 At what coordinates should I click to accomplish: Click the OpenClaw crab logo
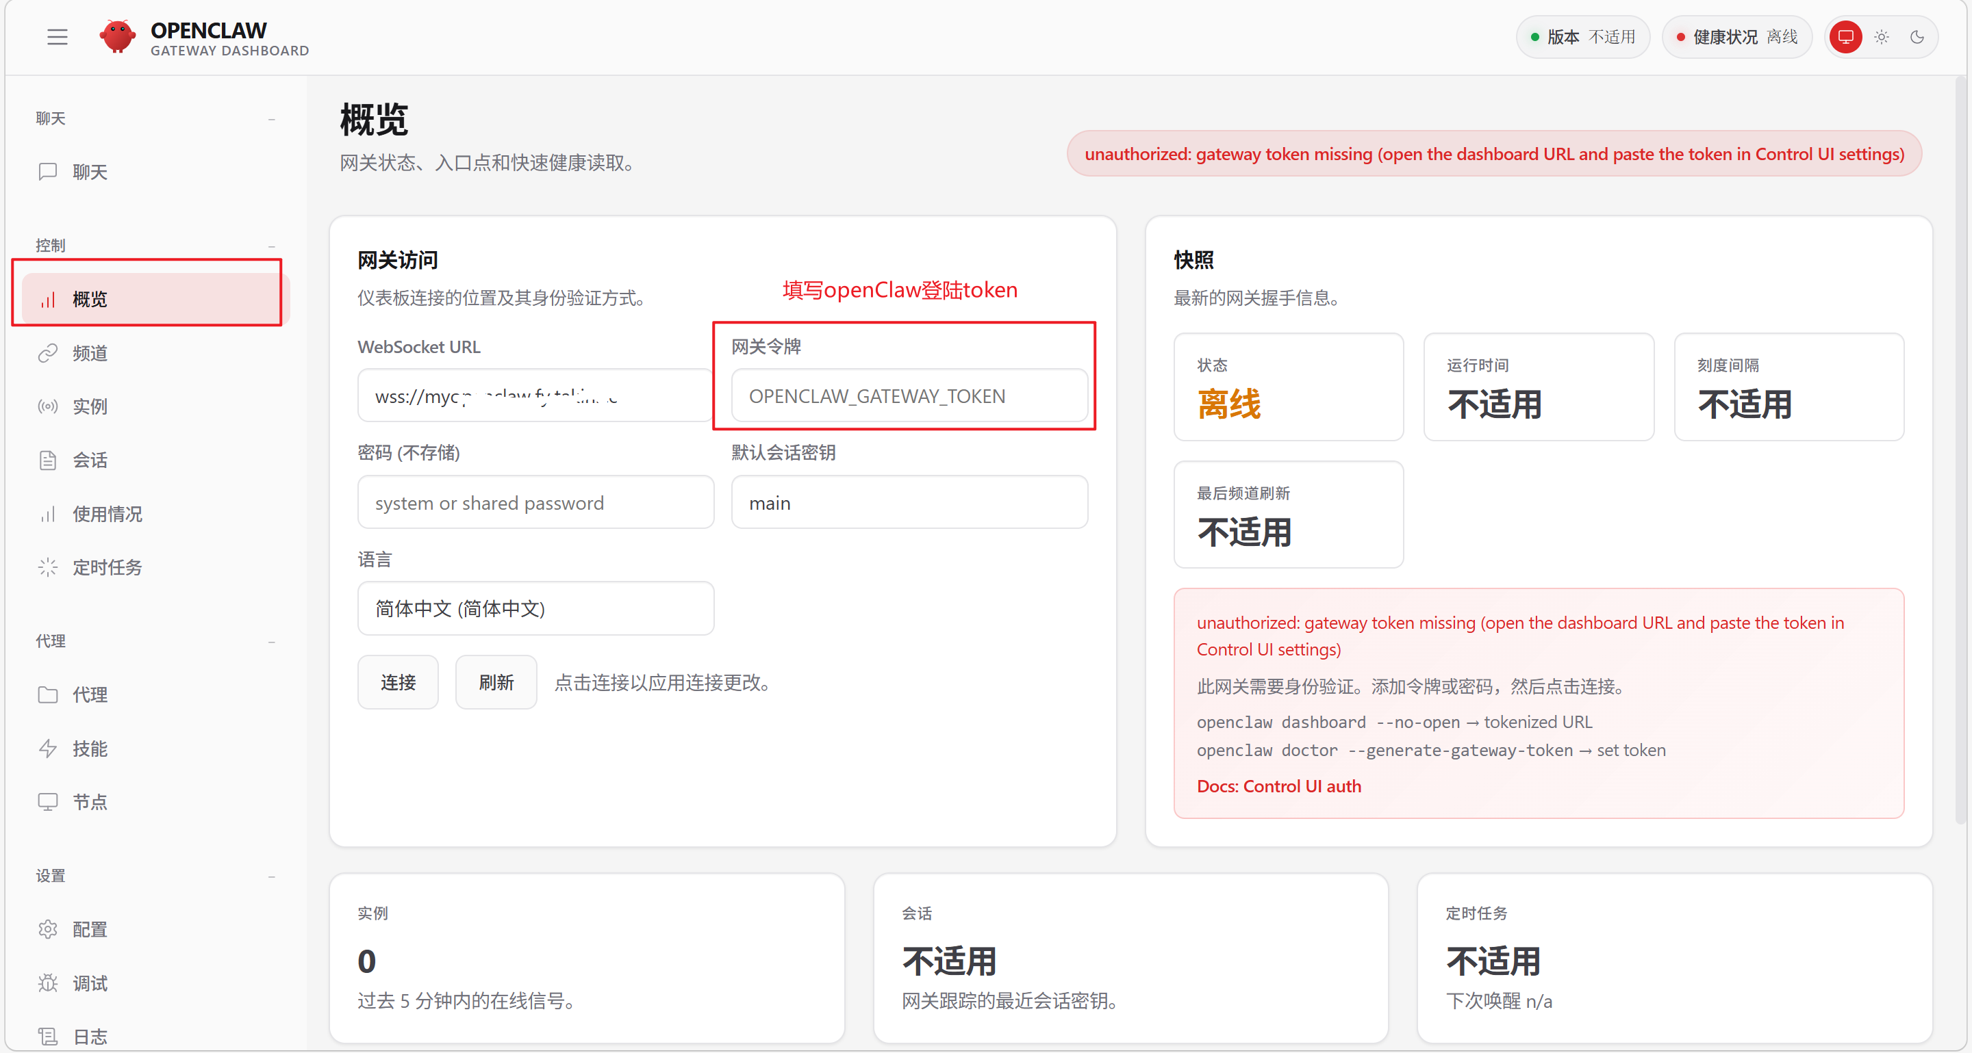coord(118,35)
